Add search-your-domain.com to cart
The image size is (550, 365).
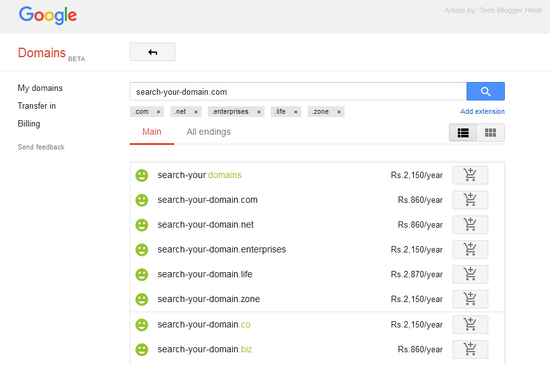tap(471, 200)
